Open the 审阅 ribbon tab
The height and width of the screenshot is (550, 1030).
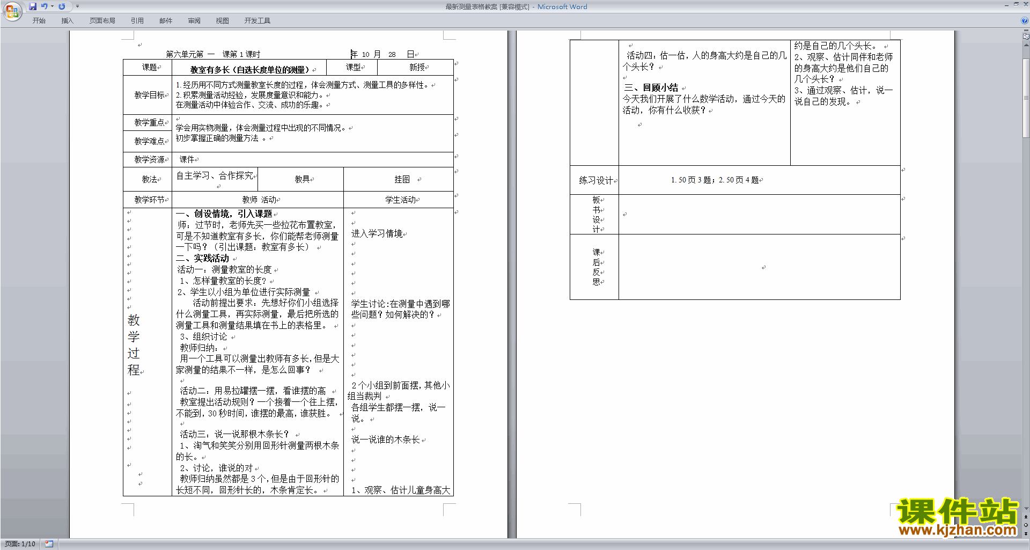194,21
